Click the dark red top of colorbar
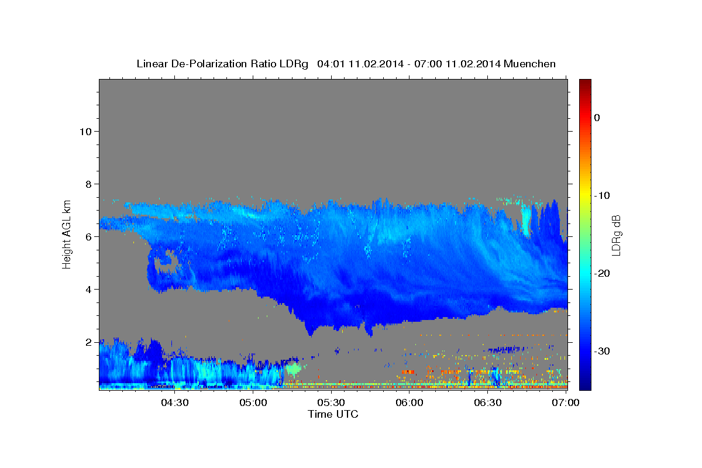Image resolution: width=702 pixels, height=468 pixels. pyautogui.click(x=585, y=84)
